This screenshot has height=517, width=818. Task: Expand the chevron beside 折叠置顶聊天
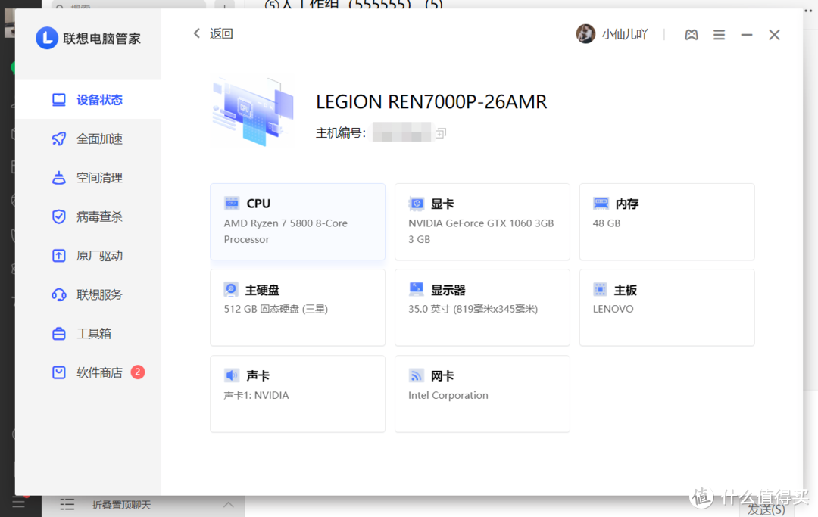pyautogui.click(x=228, y=504)
